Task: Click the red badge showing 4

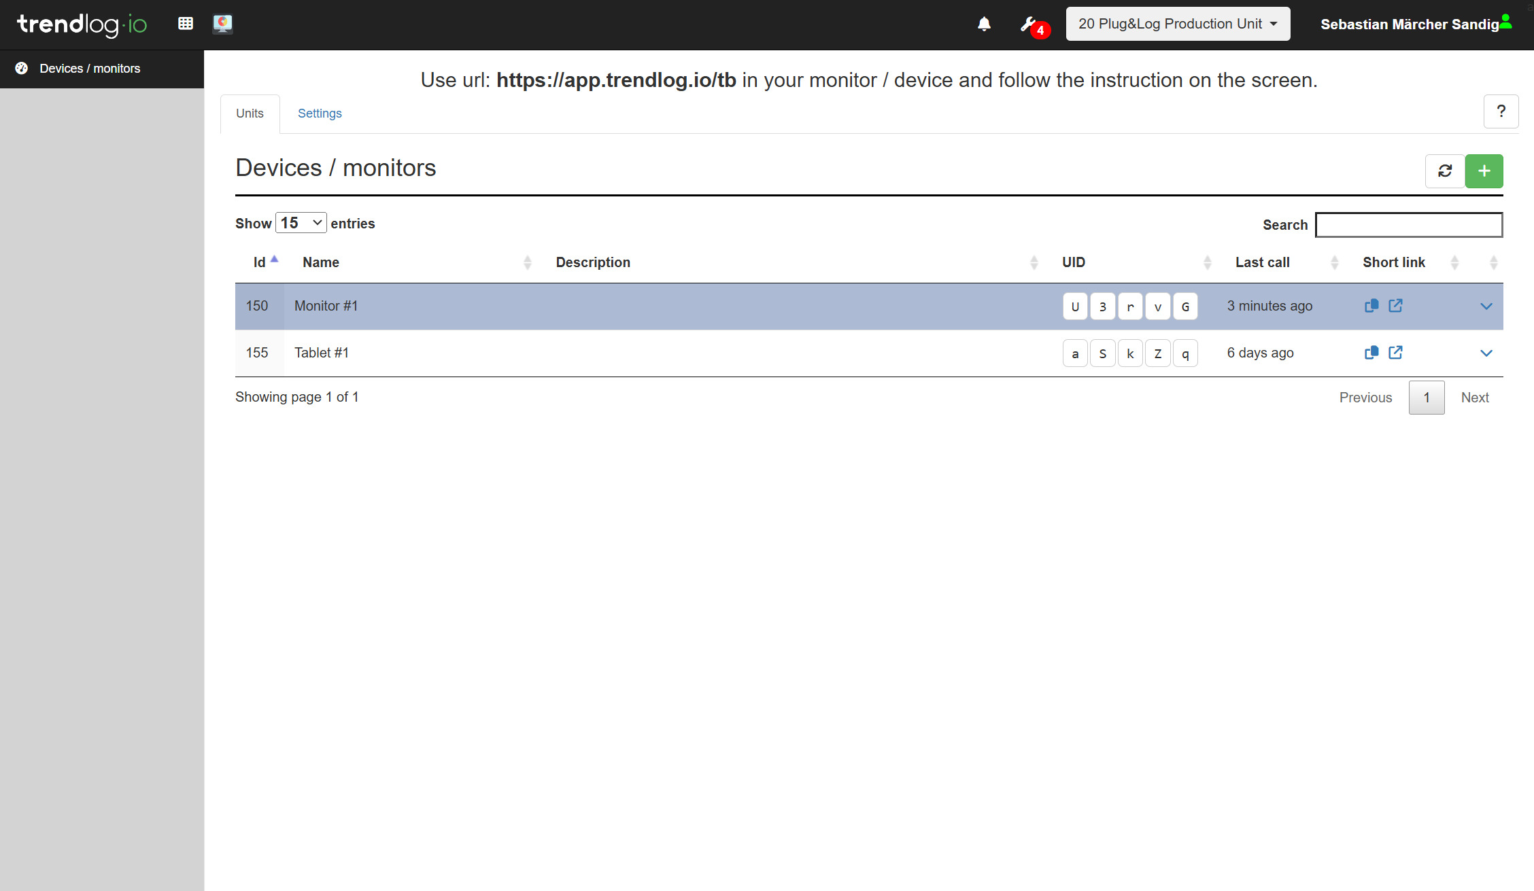Action: [1040, 31]
